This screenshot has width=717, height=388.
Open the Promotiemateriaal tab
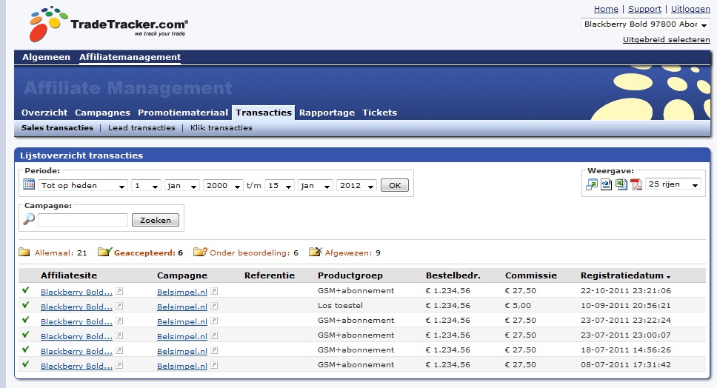point(183,113)
